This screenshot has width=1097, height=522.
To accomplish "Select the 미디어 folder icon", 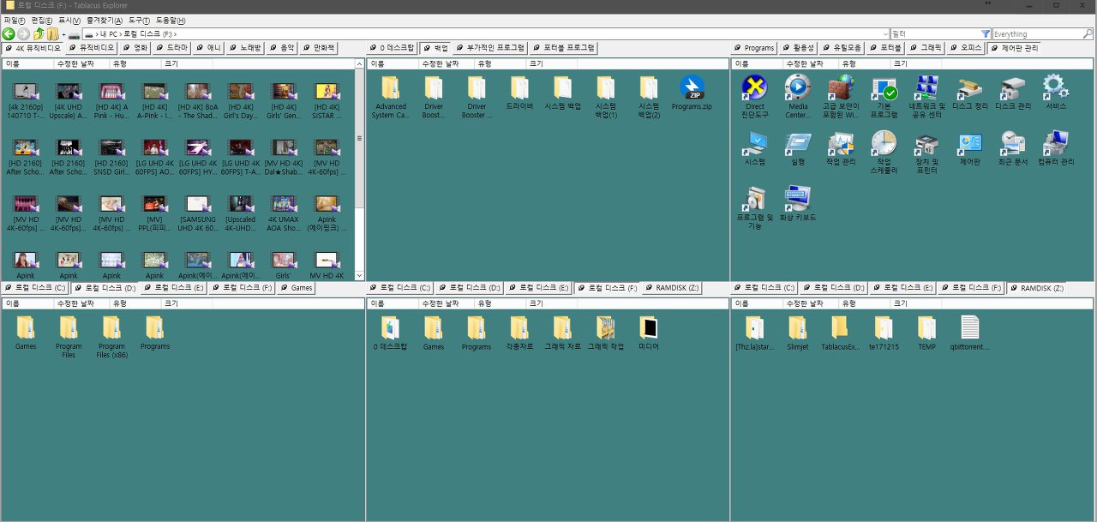I will coord(648,327).
